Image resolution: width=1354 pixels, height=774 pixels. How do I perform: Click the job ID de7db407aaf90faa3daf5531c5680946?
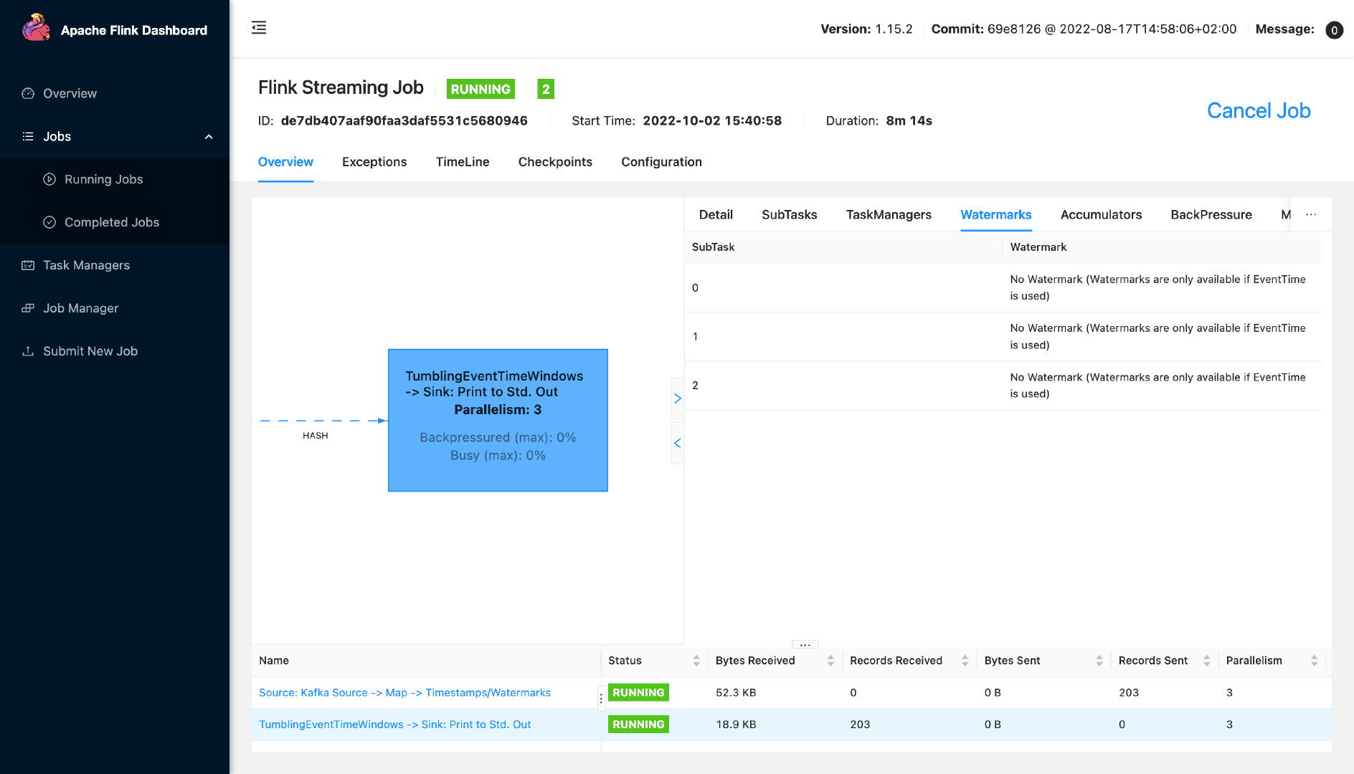click(x=404, y=120)
